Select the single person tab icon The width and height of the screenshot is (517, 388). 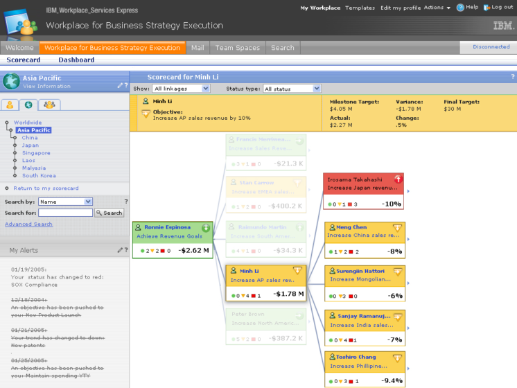[10, 105]
